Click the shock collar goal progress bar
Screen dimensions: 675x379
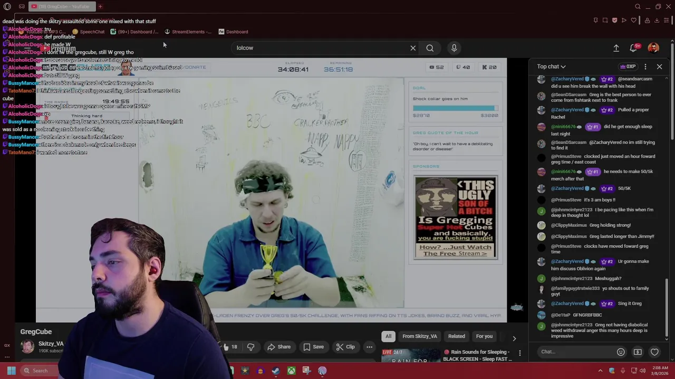(456, 108)
